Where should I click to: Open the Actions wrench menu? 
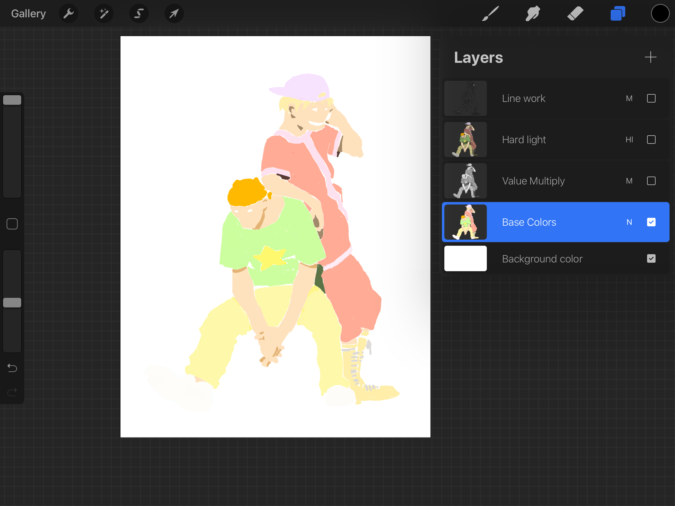[68, 13]
